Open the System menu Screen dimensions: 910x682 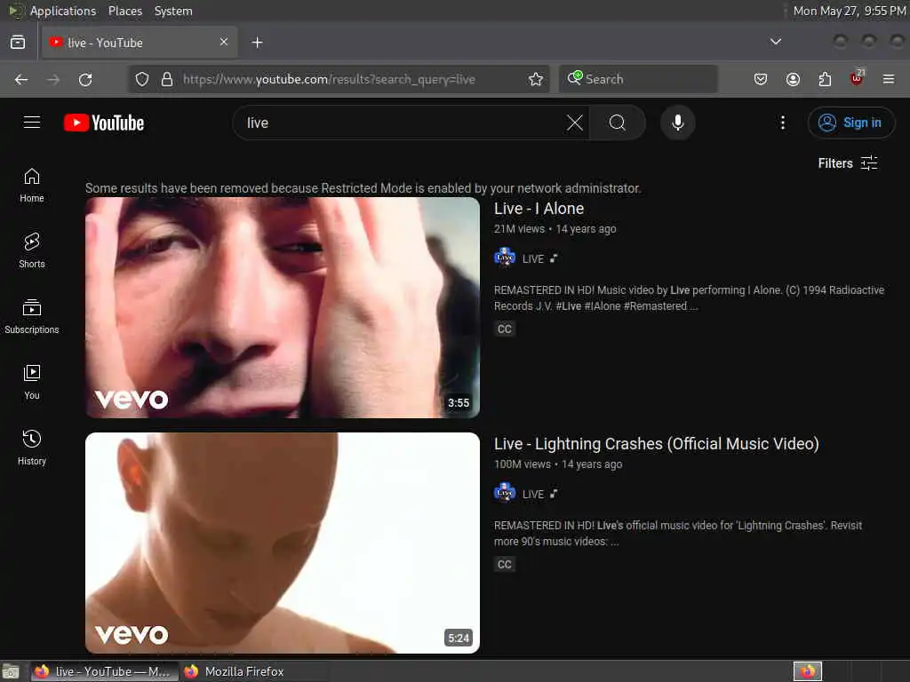coord(173,11)
